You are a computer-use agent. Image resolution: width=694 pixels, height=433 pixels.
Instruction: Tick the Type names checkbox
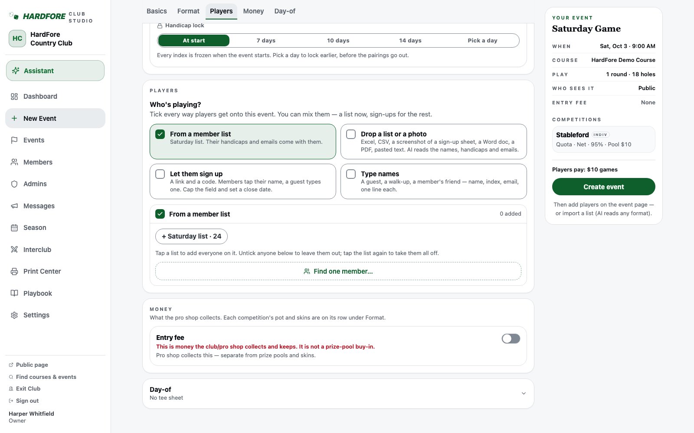tap(351, 174)
